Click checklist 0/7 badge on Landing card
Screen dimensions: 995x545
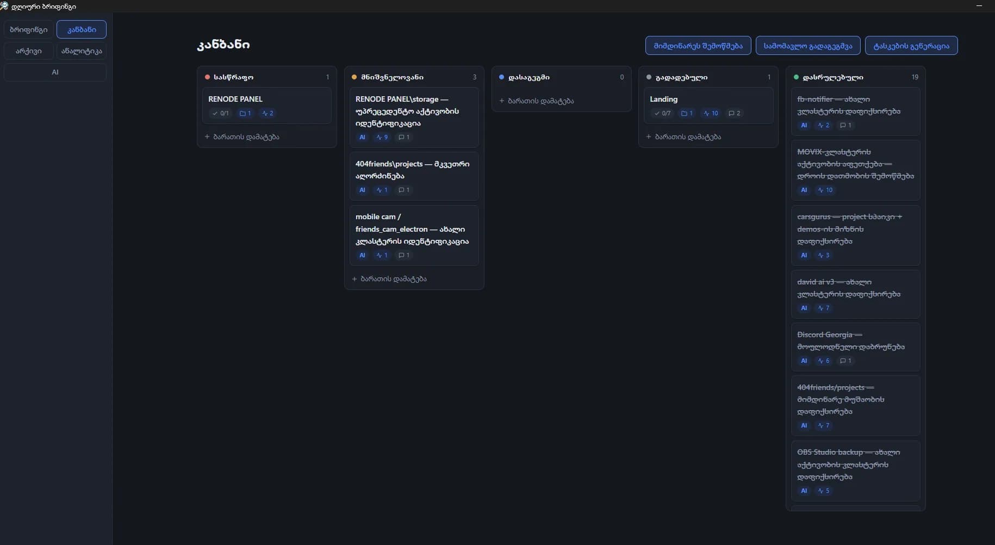coord(662,113)
